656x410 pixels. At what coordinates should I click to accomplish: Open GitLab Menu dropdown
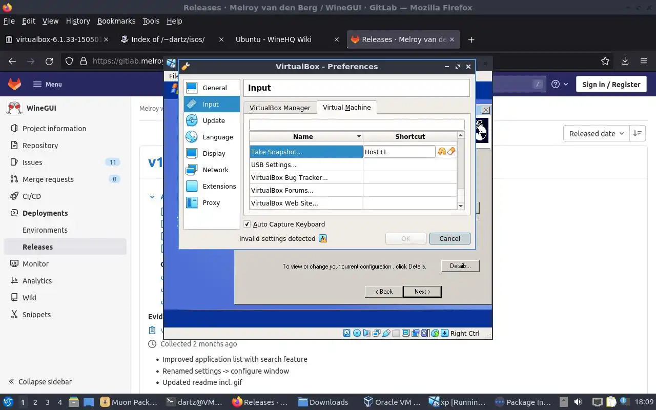click(47, 84)
